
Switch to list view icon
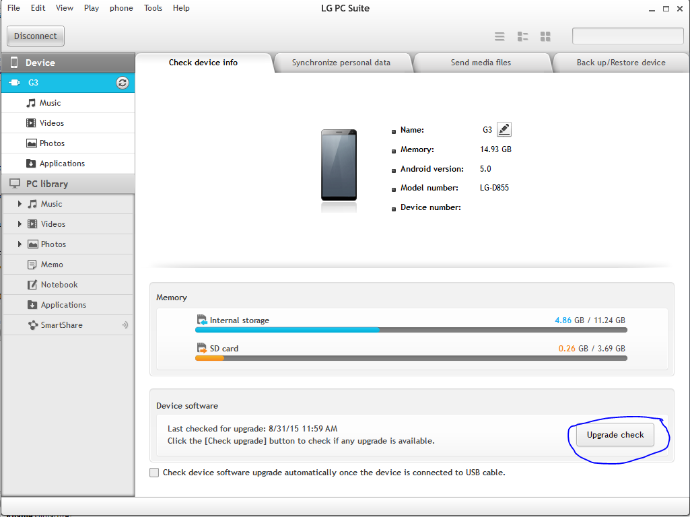tap(499, 36)
